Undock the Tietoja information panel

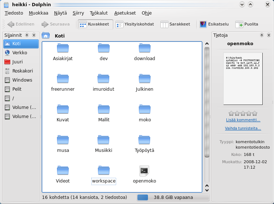[x=262, y=35]
